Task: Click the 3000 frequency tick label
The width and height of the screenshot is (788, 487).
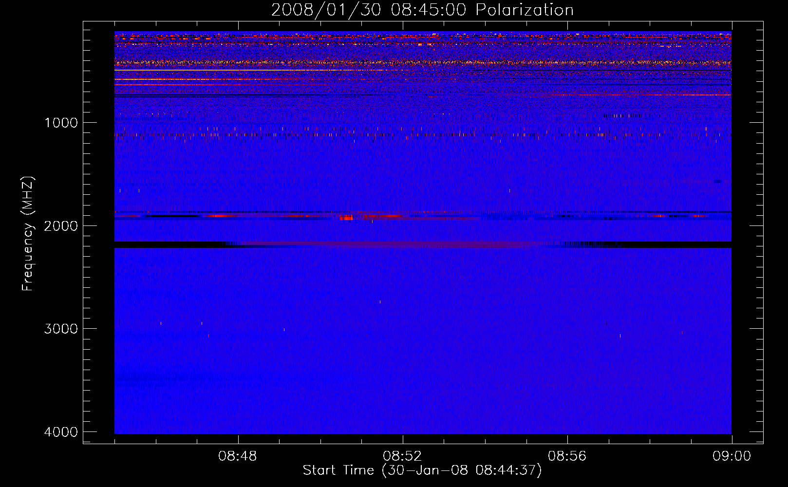Action: click(61, 329)
